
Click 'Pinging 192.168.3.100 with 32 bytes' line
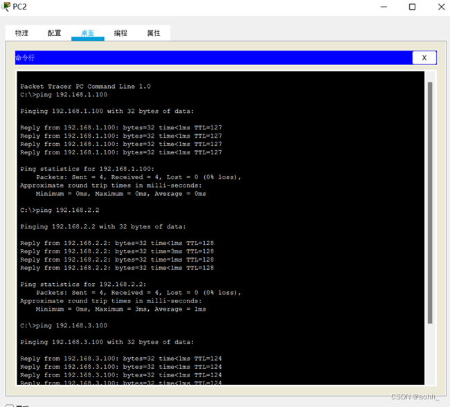(x=107, y=342)
